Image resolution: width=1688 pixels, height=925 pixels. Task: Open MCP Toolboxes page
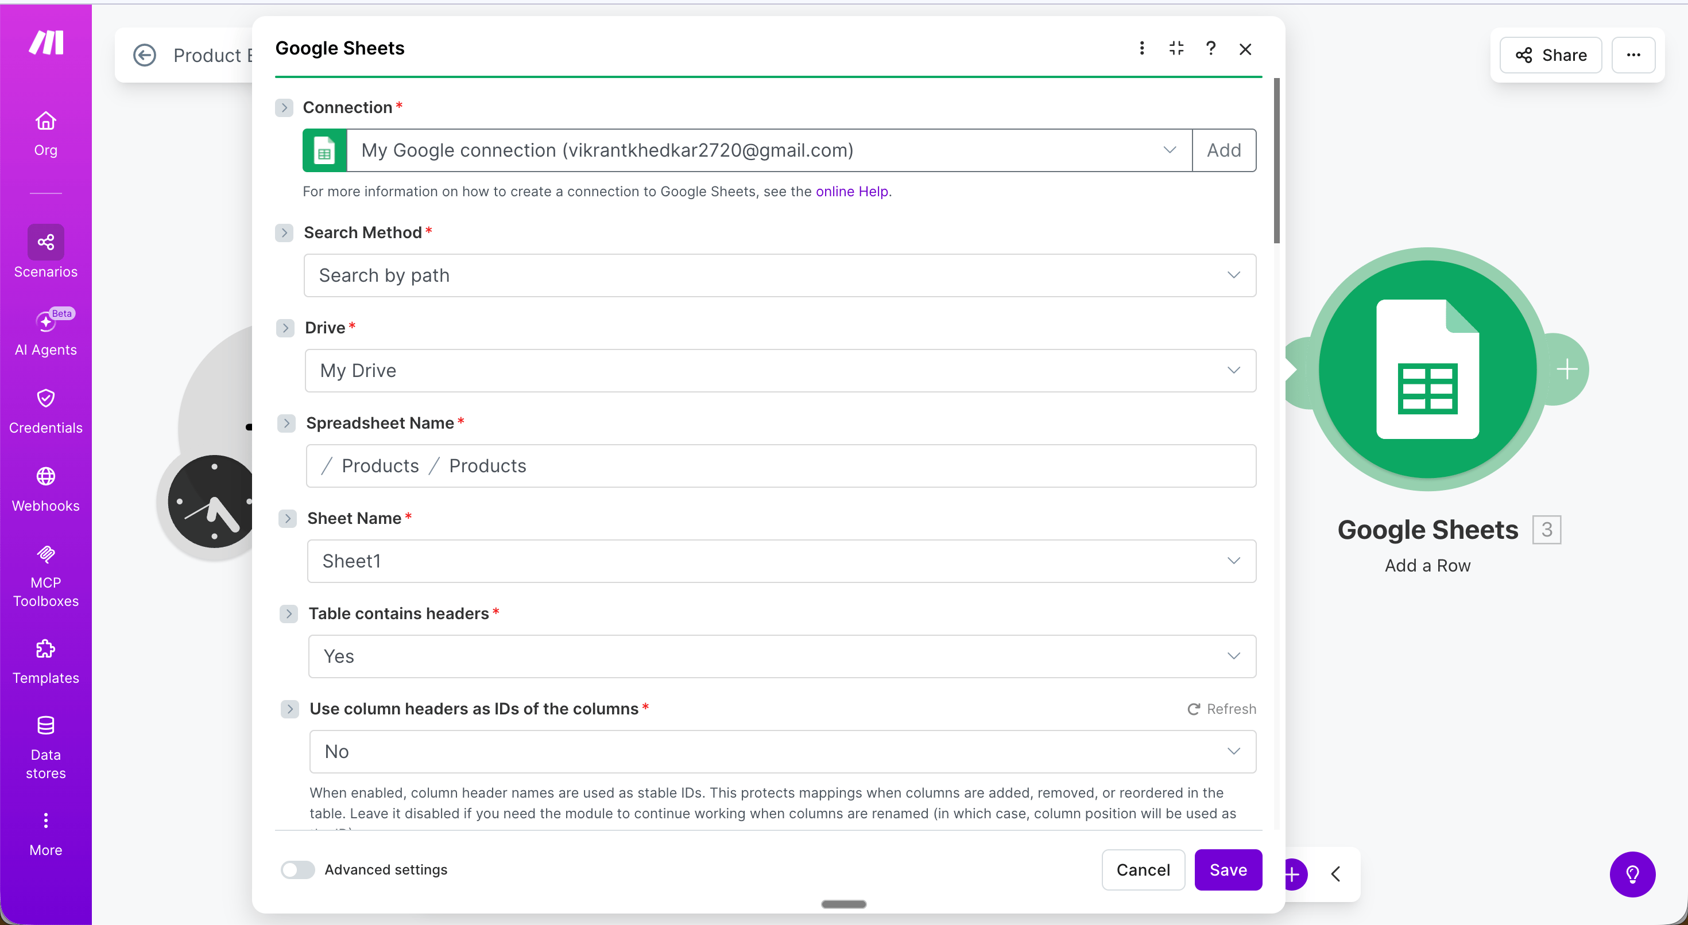pos(46,576)
